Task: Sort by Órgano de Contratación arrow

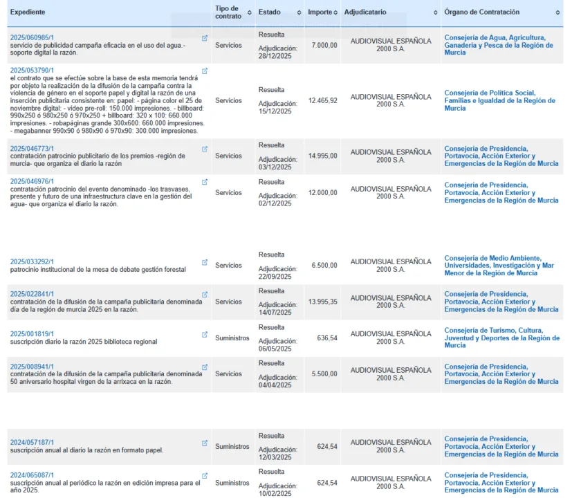Action: [557, 13]
